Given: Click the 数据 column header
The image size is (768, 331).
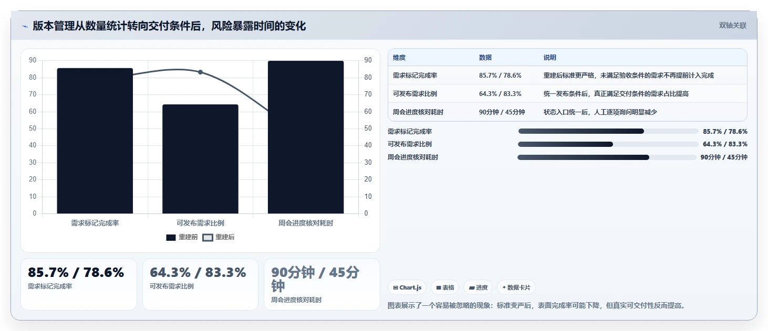Looking at the screenshot, I should pyautogui.click(x=485, y=58).
